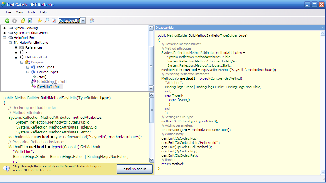
Task: Open the Help menu
Action: tap(43, 12)
